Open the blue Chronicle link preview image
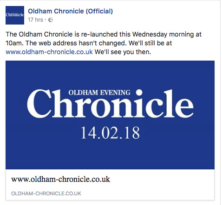 coord(110,115)
